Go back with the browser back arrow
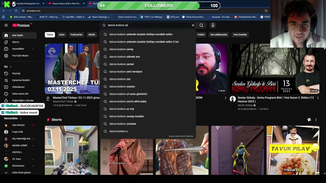This screenshot has height=183, width=326. 4,11
